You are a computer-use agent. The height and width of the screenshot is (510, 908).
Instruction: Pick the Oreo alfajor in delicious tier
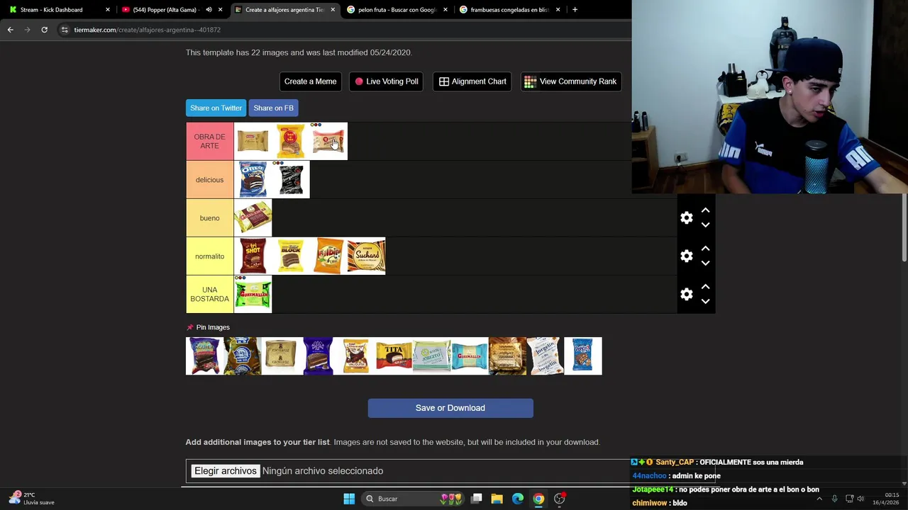pos(253,180)
